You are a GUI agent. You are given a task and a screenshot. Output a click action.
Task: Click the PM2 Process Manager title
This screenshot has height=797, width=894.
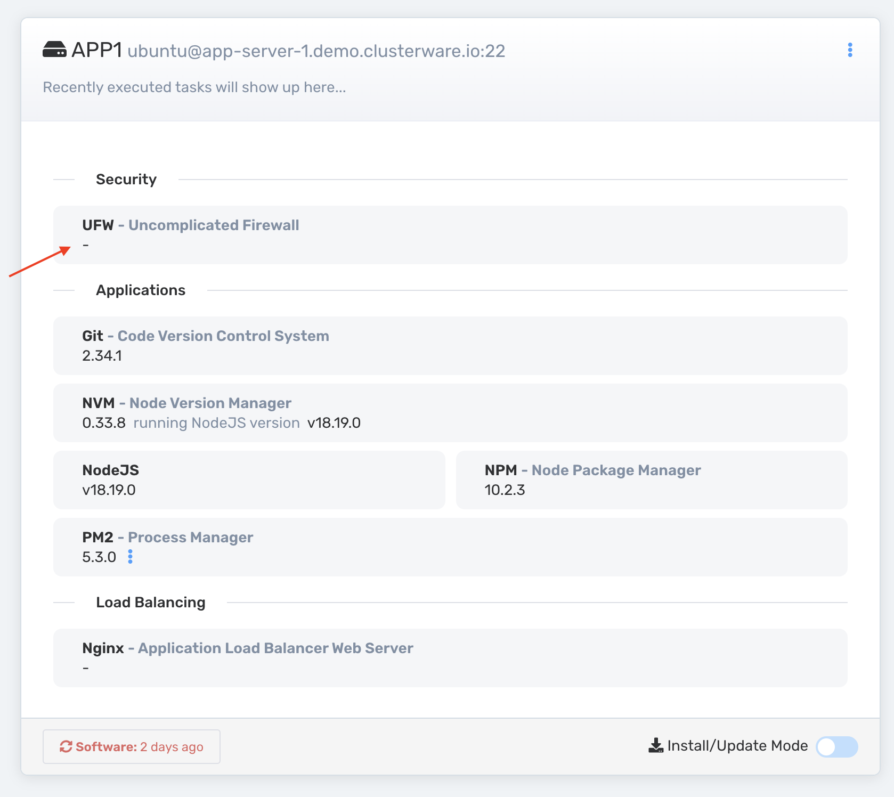click(167, 537)
